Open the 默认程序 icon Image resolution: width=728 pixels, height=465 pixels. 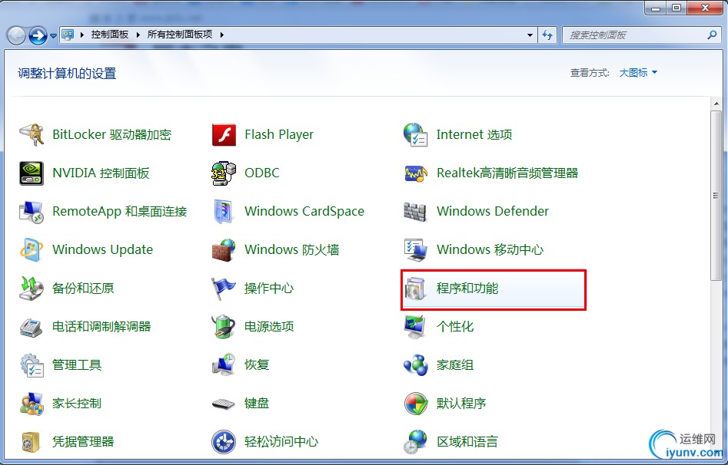(416, 404)
